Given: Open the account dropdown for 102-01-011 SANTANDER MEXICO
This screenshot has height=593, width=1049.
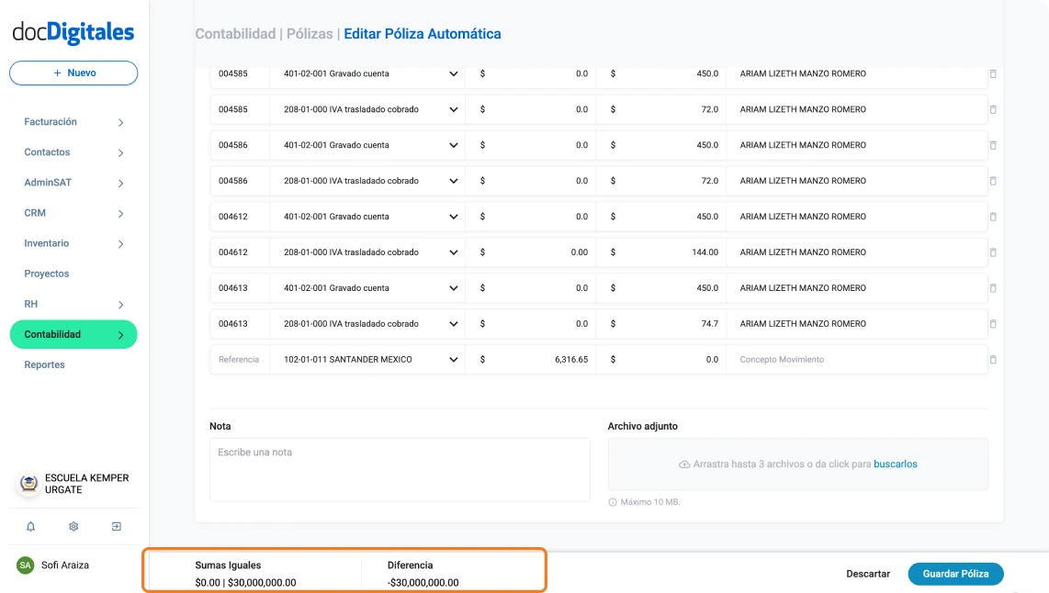Looking at the screenshot, I should [x=452, y=359].
